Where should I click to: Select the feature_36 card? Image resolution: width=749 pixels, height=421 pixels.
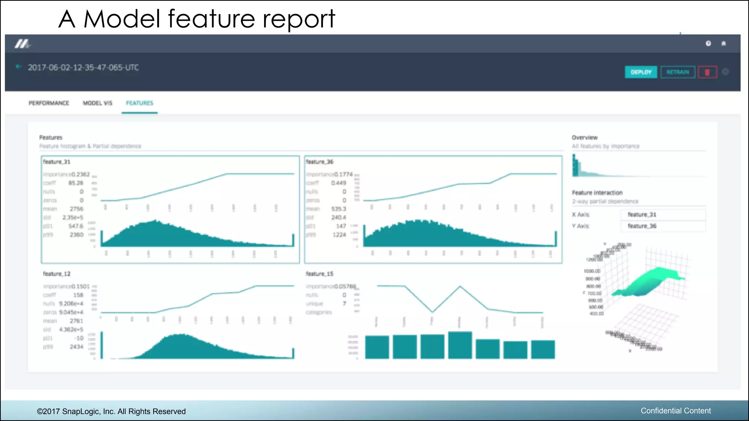(433, 209)
